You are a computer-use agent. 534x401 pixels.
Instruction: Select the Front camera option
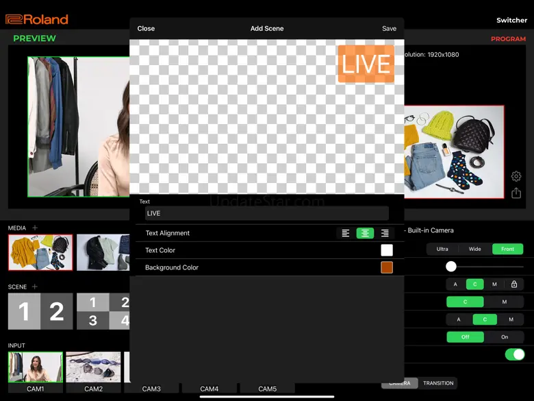pyautogui.click(x=507, y=249)
